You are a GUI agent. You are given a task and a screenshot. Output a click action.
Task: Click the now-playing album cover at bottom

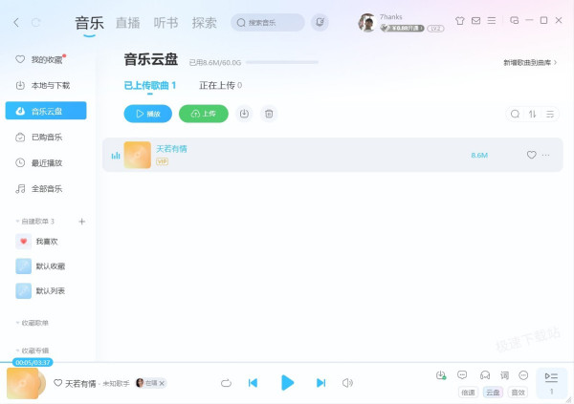(x=23, y=383)
